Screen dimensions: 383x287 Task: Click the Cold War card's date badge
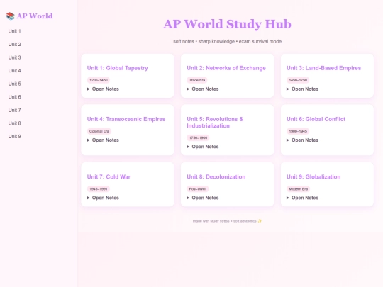tap(99, 189)
